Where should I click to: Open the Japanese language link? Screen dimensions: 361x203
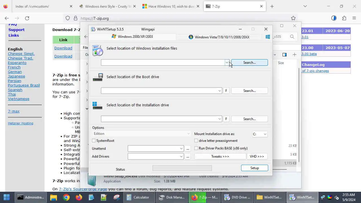coord(16,76)
